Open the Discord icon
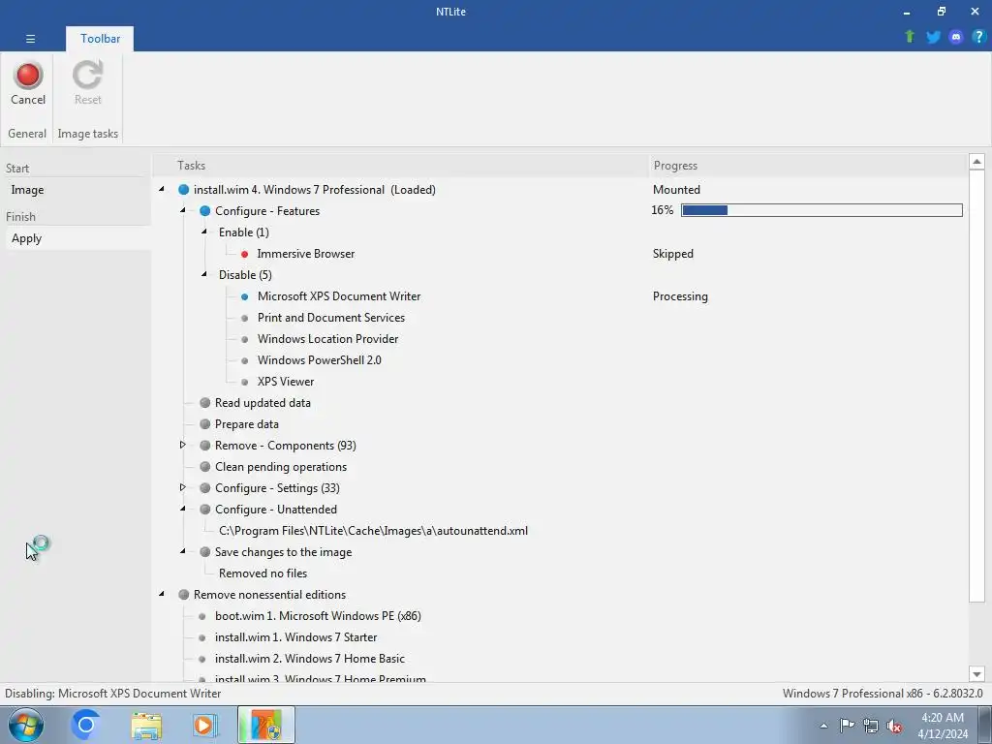The image size is (992, 744). (956, 37)
